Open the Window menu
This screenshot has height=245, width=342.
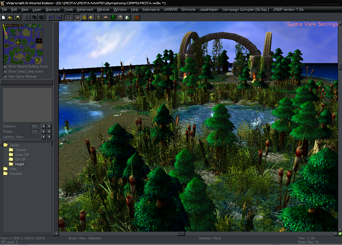coord(120,9)
